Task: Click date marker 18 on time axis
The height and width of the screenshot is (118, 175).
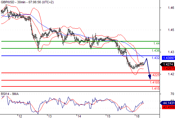Action: pos(138,116)
